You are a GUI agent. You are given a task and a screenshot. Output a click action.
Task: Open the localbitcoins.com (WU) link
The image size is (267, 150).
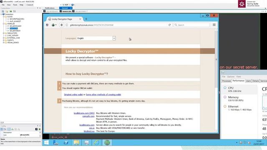[84, 113]
